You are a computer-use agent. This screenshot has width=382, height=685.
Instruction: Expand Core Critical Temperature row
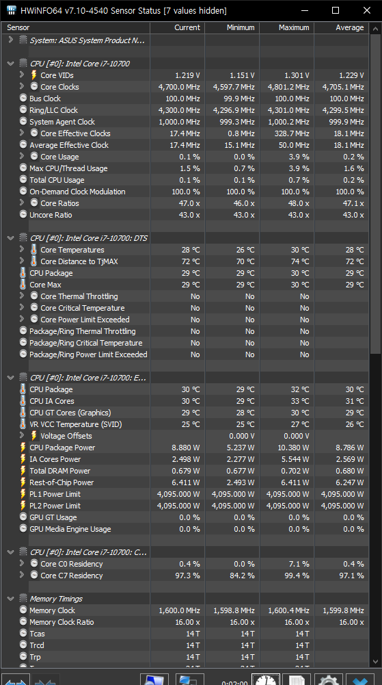[x=21, y=307]
